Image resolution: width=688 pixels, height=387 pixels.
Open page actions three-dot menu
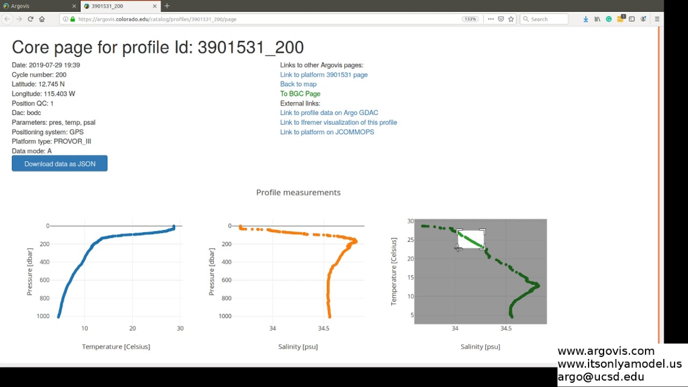[491, 19]
